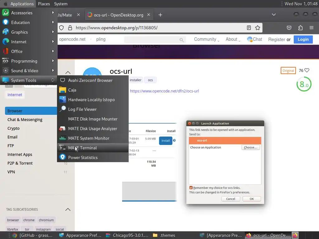Open MATE System Monitor icon

tap(62, 138)
